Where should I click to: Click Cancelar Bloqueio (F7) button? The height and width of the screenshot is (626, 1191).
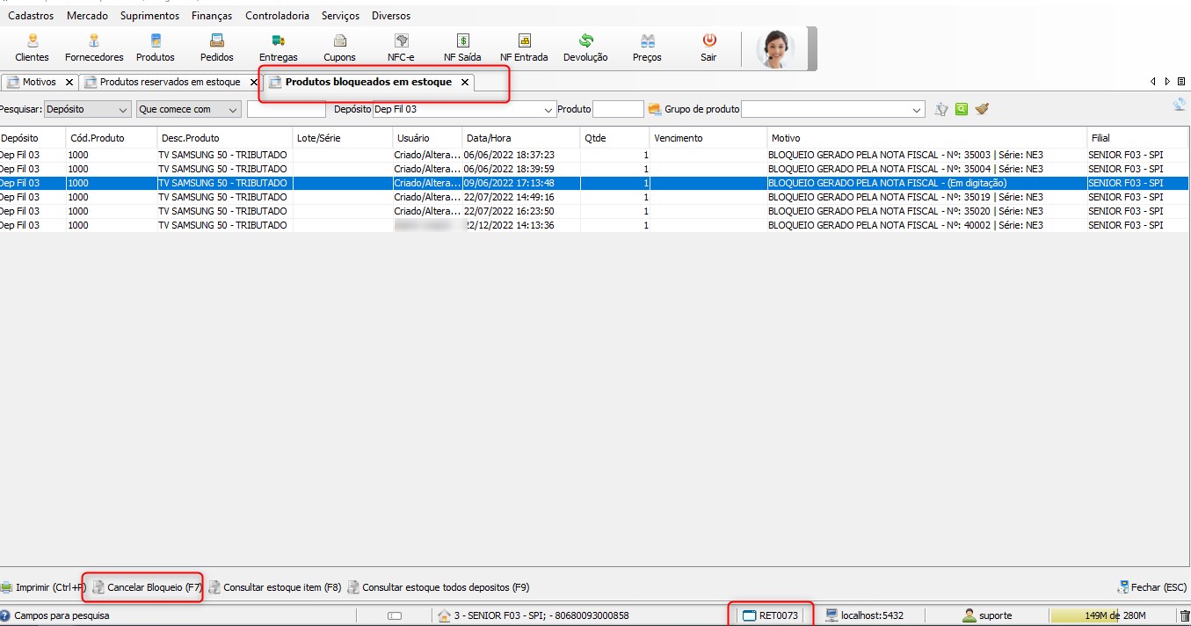[x=147, y=587]
